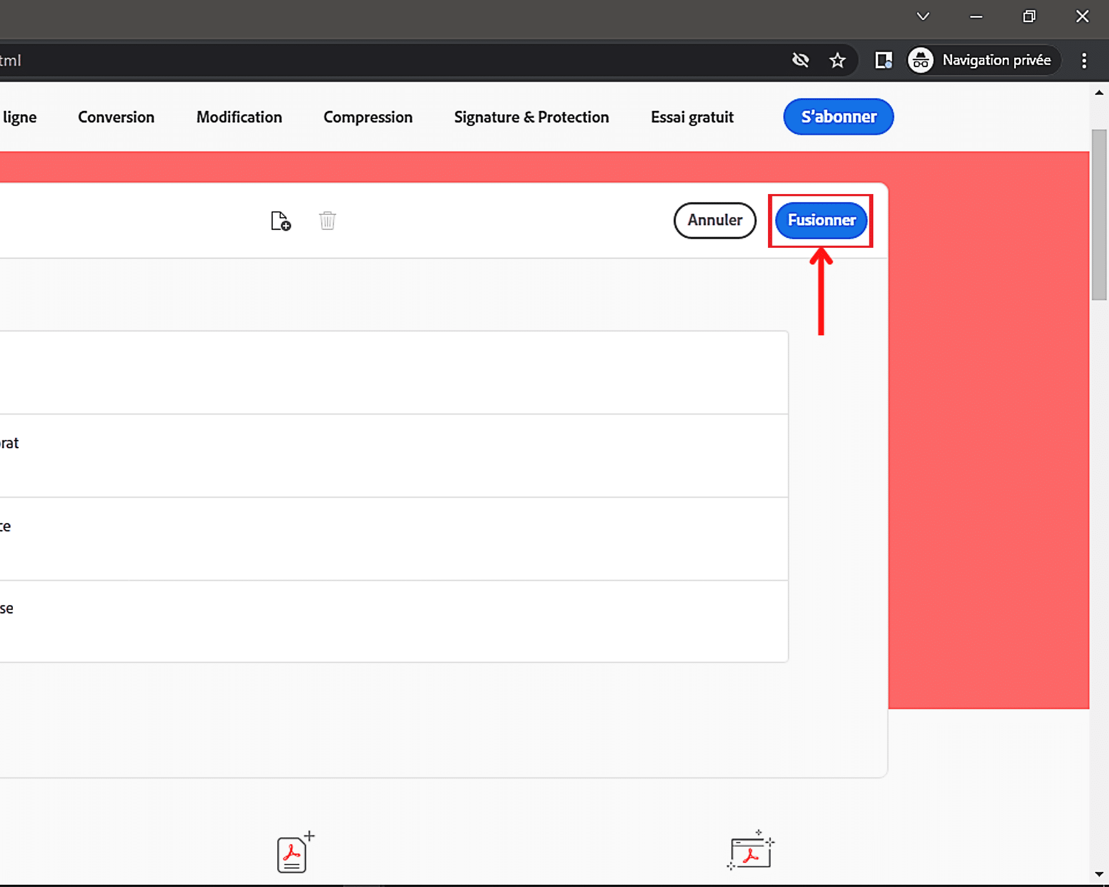The height and width of the screenshot is (887, 1109).
Task: Open the Compression menu
Action: click(x=368, y=117)
